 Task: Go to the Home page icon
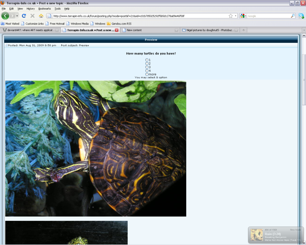click(x=41, y=16)
